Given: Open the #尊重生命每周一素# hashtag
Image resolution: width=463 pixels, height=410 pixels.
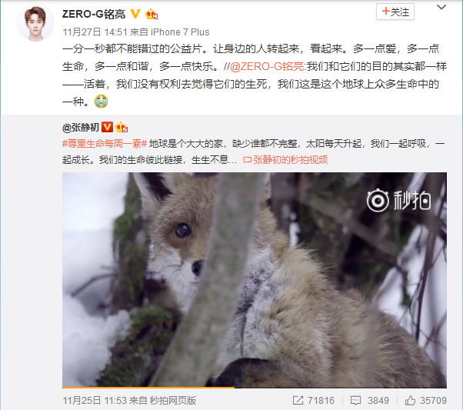Looking at the screenshot, I should [x=105, y=144].
